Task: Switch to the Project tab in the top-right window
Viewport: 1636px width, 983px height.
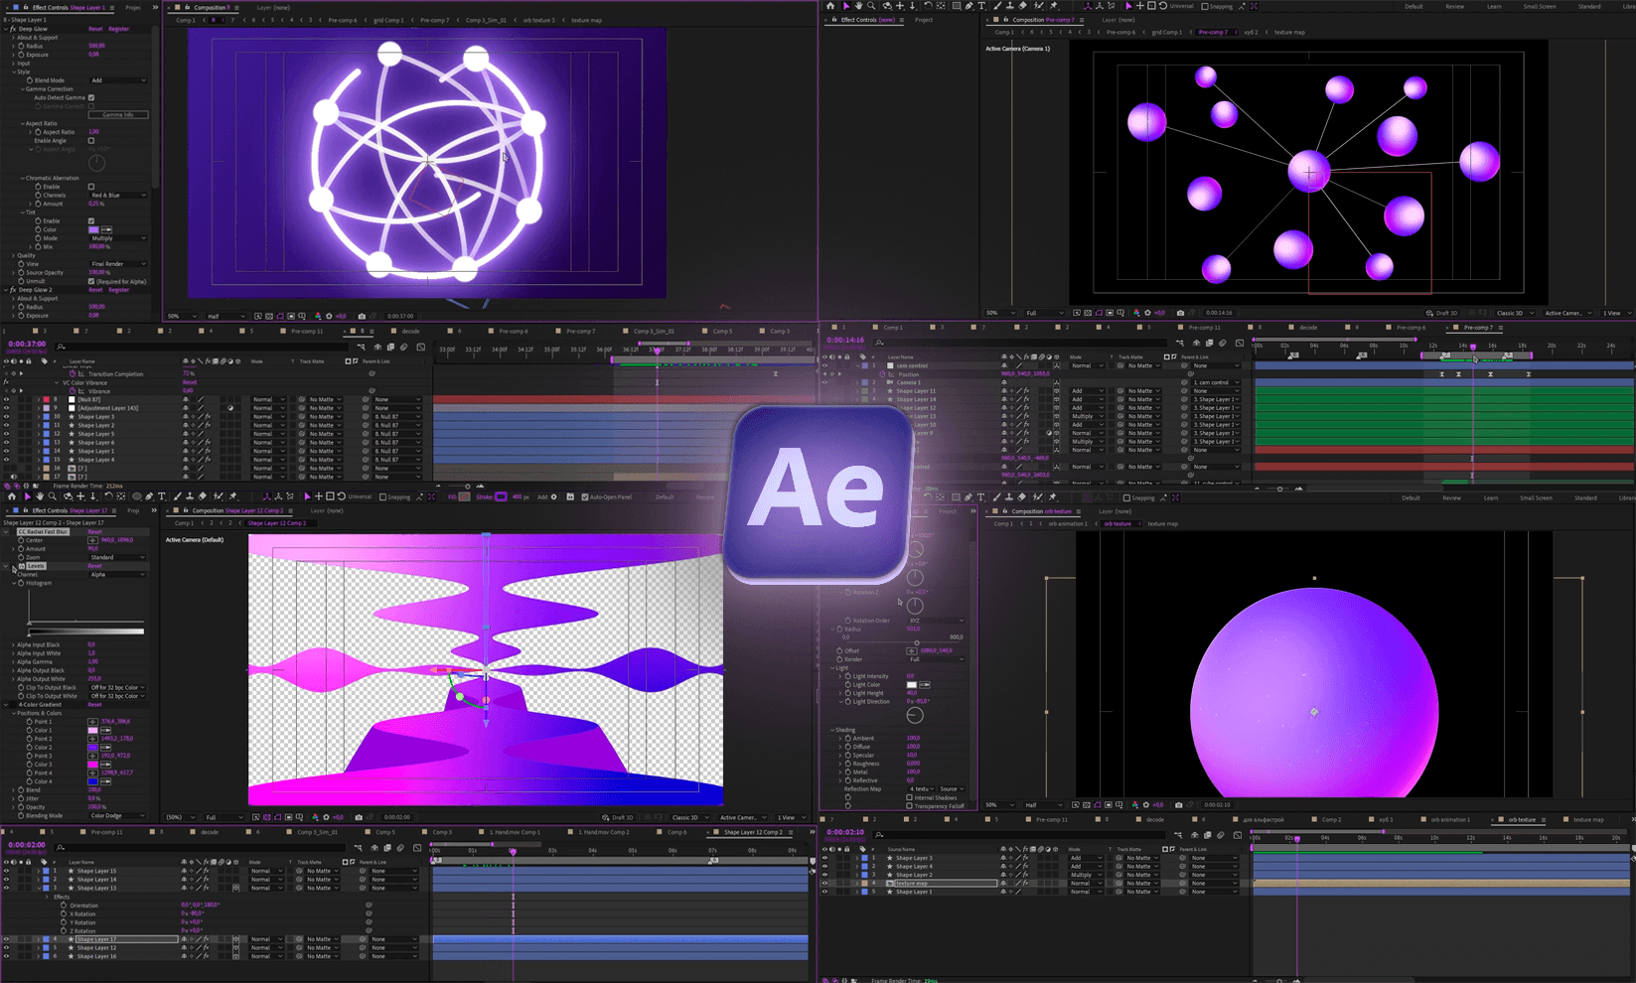Action: (x=923, y=20)
